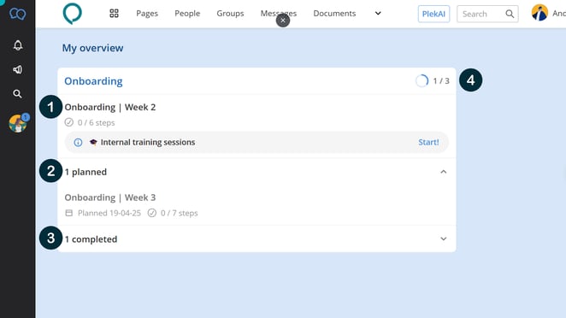Go to the People menu item
Viewport: 566px width, 318px height.
[187, 14]
